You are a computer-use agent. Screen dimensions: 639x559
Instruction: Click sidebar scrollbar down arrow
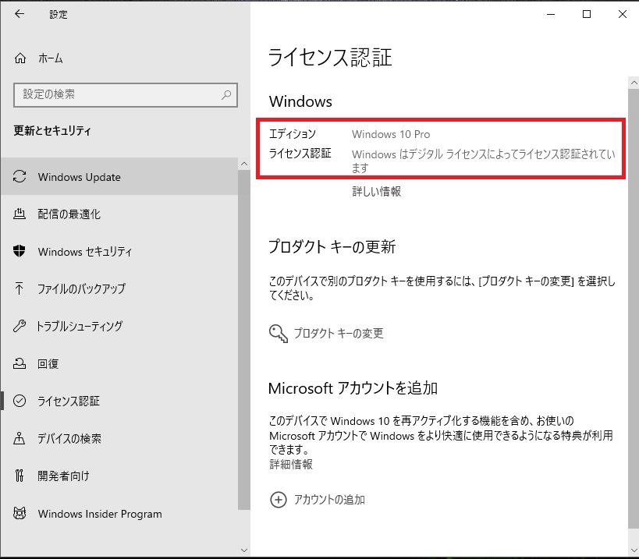pos(244,550)
